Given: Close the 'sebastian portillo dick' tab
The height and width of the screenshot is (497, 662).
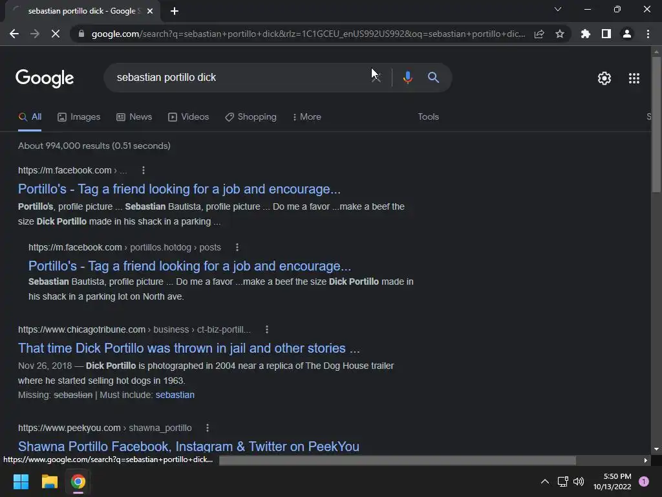Looking at the screenshot, I should [150, 11].
